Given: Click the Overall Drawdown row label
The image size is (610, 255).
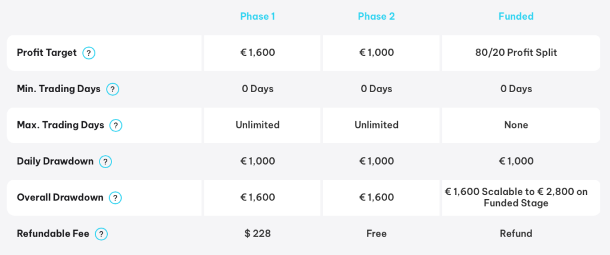Looking at the screenshot, I should pyautogui.click(x=60, y=197).
